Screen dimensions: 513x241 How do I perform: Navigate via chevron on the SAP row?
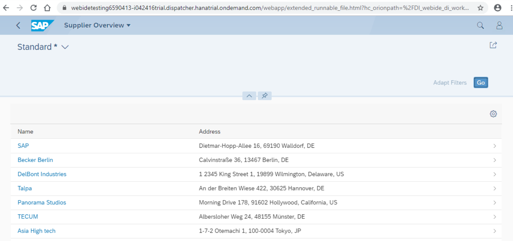(495, 146)
